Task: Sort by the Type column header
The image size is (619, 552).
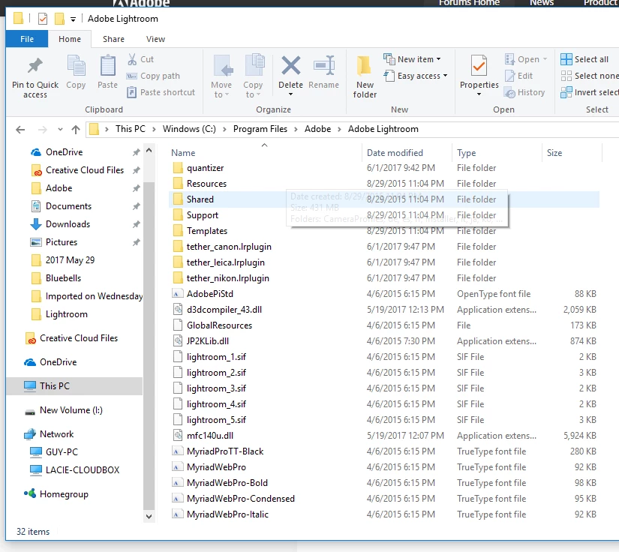Action: tap(466, 153)
